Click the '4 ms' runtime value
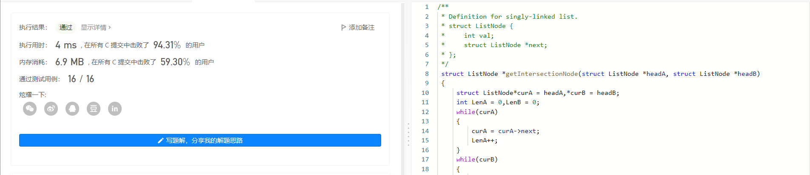The height and width of the screenshot is (175, 810). pos(66,45)
